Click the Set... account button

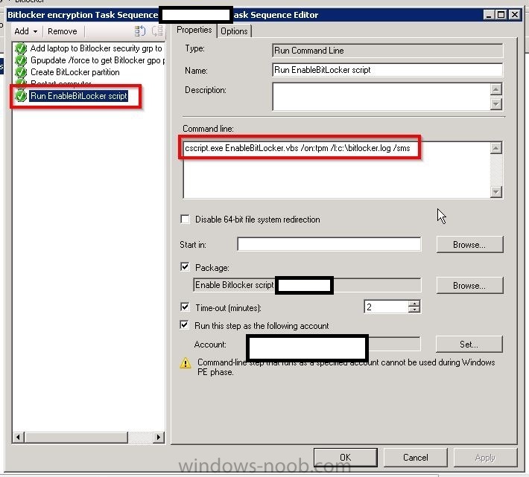(469, 345)
